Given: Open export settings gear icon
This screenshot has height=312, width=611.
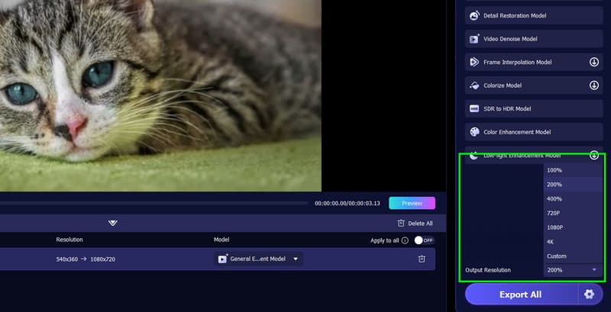Looking at the screenshot, I should (x=589, y=294).
